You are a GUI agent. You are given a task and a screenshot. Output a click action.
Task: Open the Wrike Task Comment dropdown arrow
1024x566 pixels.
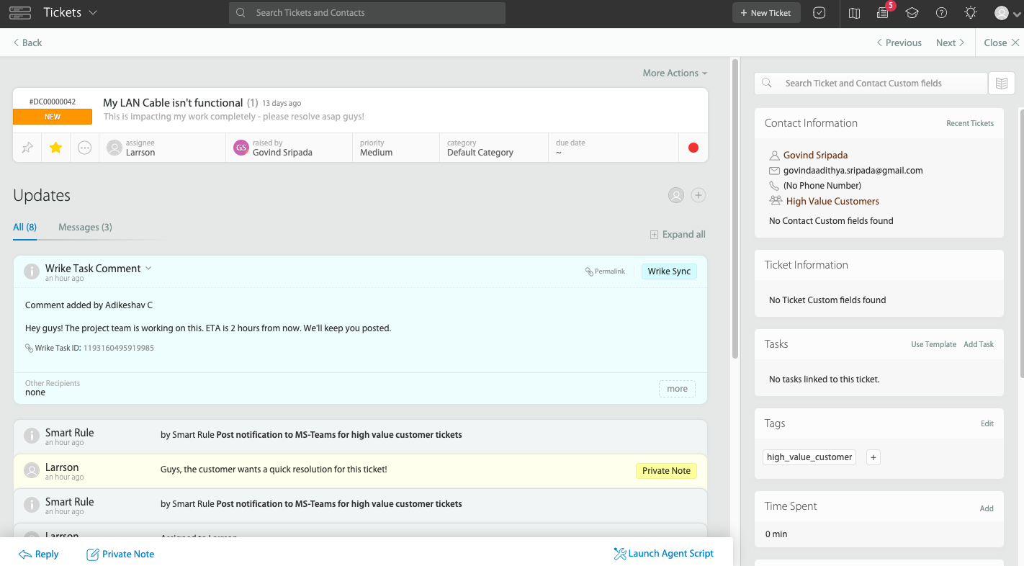pos(148,268)
